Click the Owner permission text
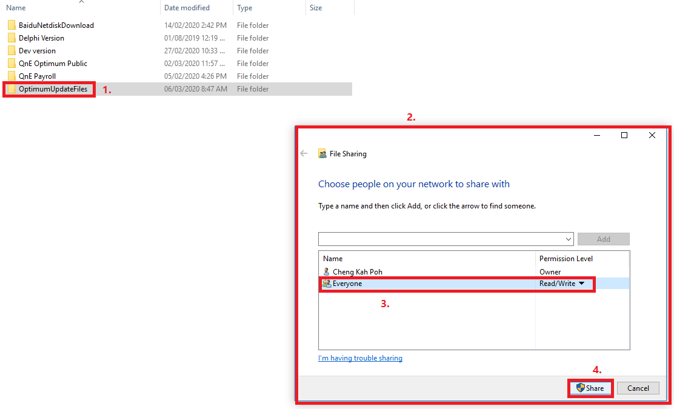Screen dimensions: 674x409 (x=550, y=272)
